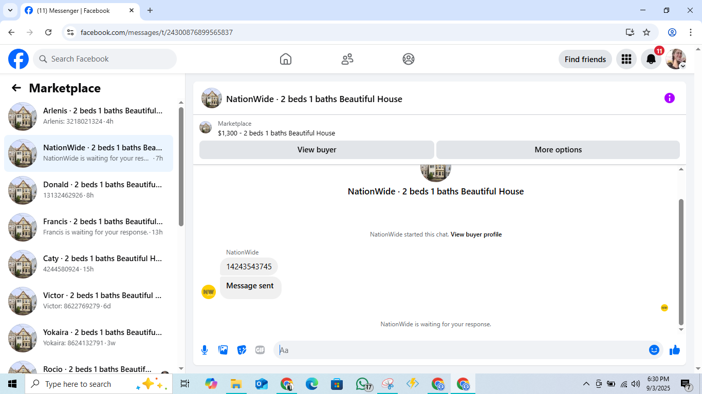Show hidden system tray icons

586,384
